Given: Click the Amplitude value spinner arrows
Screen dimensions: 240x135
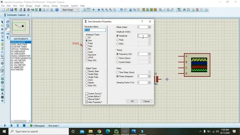Looking at the screenshot, I should coord(150,36).
